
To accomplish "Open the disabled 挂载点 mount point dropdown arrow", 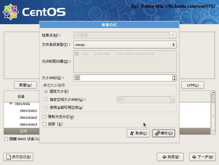I will pyautogui.click(x=173, y=35).
